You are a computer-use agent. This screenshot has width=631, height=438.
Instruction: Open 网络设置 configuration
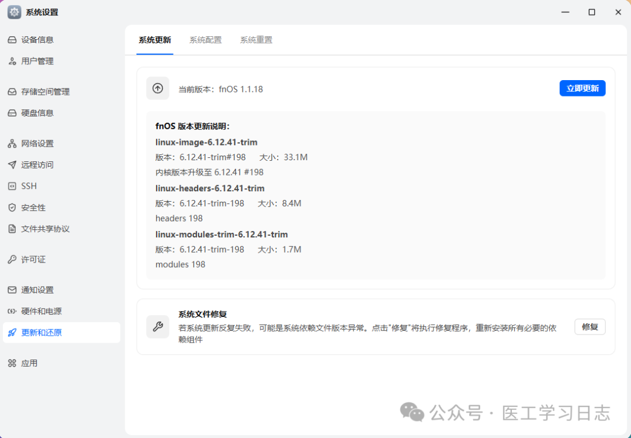pyautogui.click(x=37, y=143)
